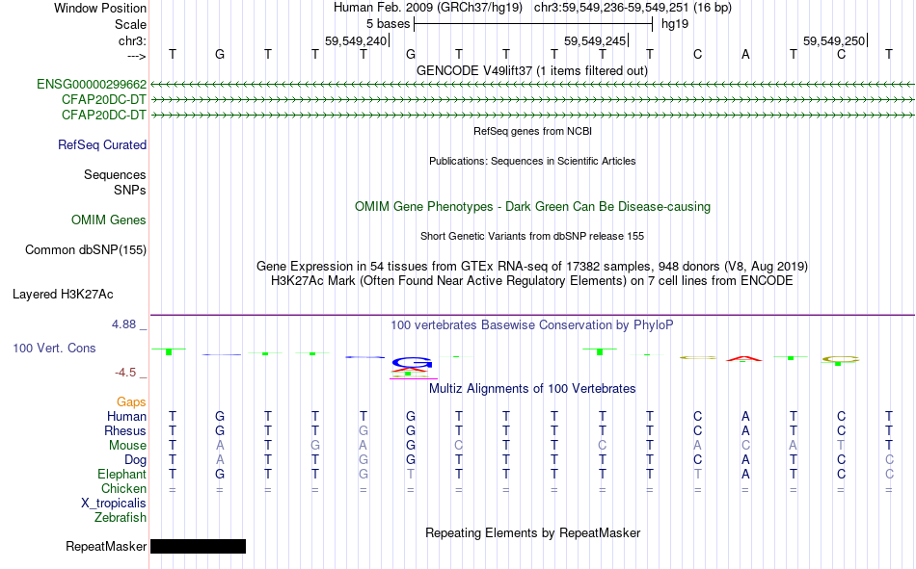Click the 59,549,245 ruler coordinate
This screenshot has width=916, height=569.
point(595,40)
